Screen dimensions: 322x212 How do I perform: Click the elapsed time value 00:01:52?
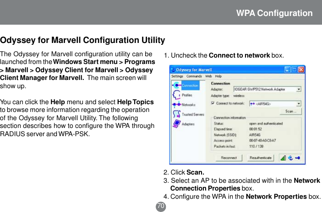(x=255, y=129)
